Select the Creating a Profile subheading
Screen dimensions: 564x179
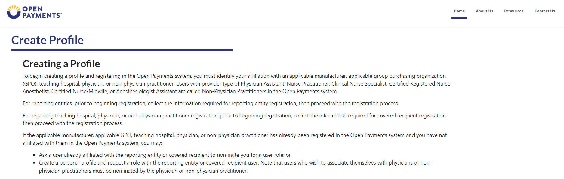61,64
